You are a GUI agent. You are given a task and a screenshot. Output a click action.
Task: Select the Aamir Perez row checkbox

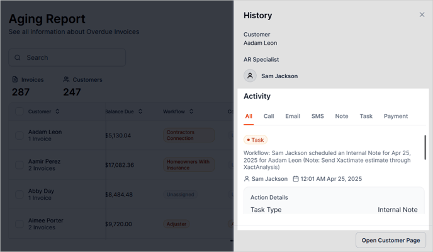(x=19, y=165)
